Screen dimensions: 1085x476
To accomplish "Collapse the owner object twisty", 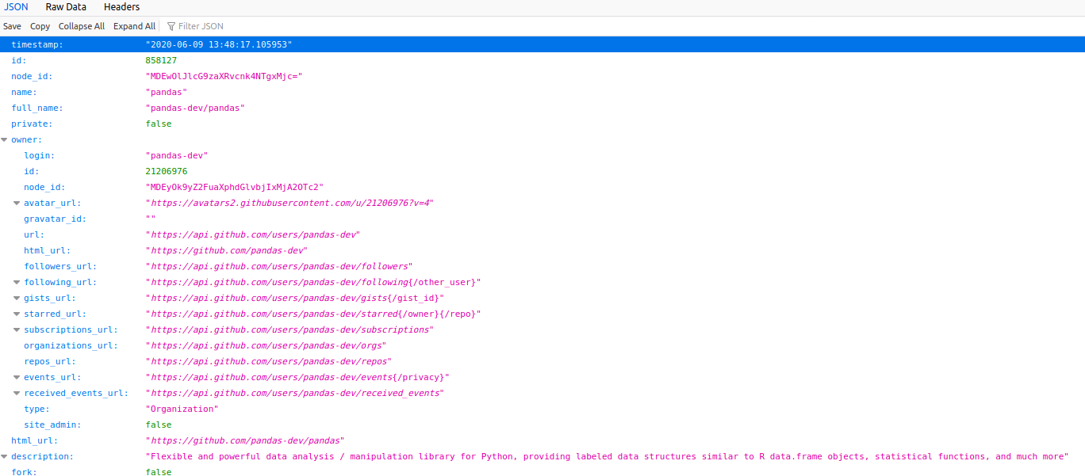I will pyautogui.click(x=5, y=139).
